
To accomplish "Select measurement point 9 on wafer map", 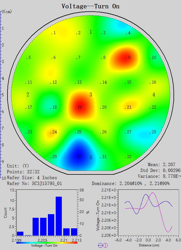I will point(128,57).
